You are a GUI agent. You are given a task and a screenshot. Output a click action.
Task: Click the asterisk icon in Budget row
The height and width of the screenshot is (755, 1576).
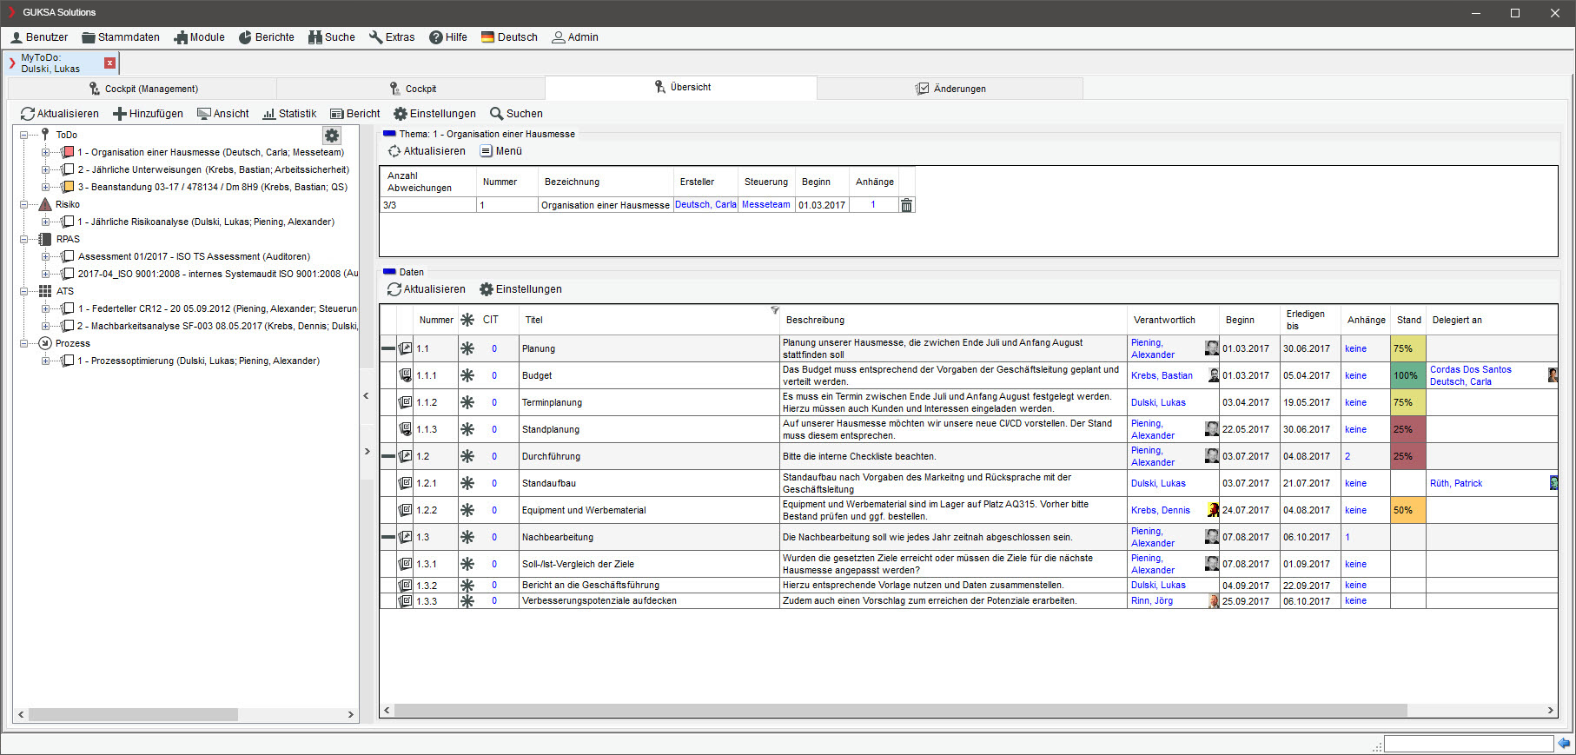click(x=467, y=375)
